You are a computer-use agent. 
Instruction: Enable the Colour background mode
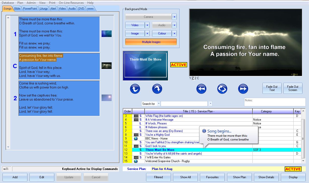pos(162,33)
